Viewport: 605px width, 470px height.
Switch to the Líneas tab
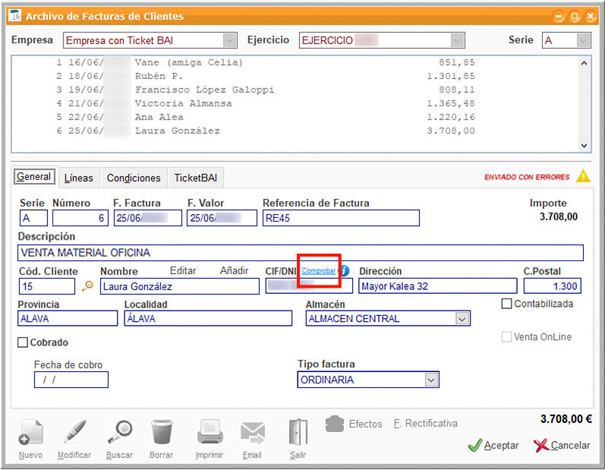[79, 178]
